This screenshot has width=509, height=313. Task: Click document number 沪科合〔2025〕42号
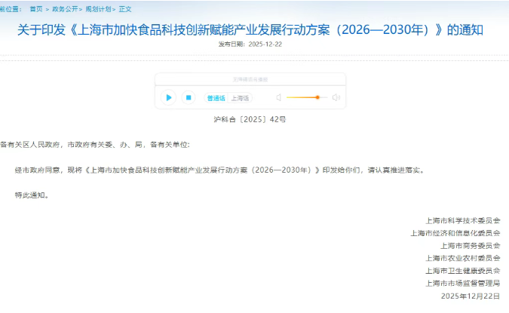coord(250,119)
